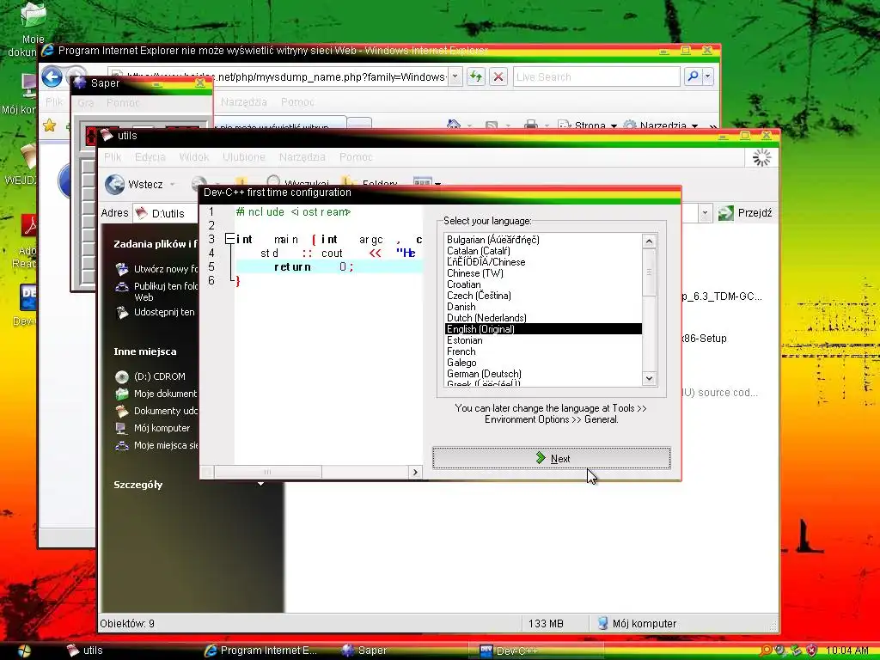This screenshot has width=880, height=660.
Task: Click the Home icon in IE toolbar
Action: coord(454,125)
